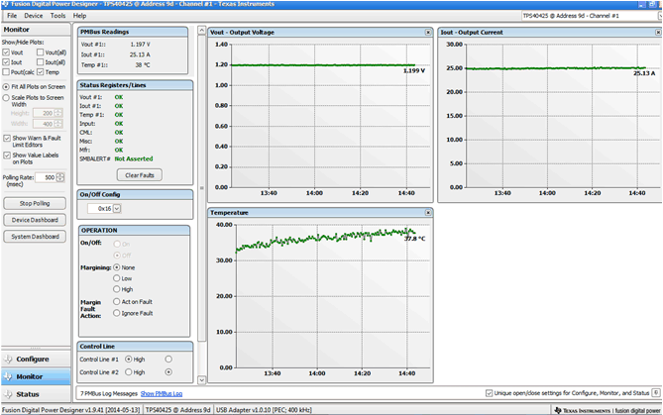This screenshot has height=415, width=663.
Task: Toggle the Vout plot checkbox
Action: tap(6, 52)
